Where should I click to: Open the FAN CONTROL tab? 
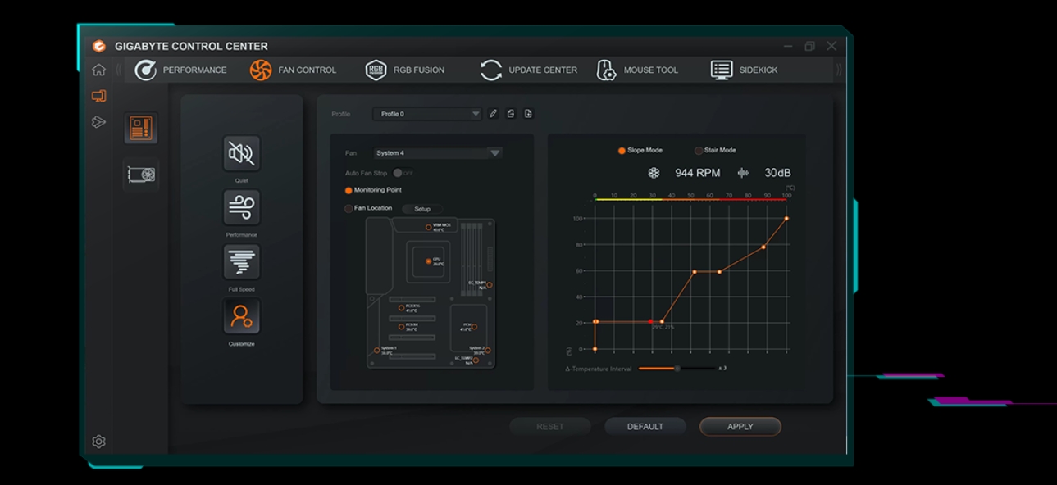point(308,70)
